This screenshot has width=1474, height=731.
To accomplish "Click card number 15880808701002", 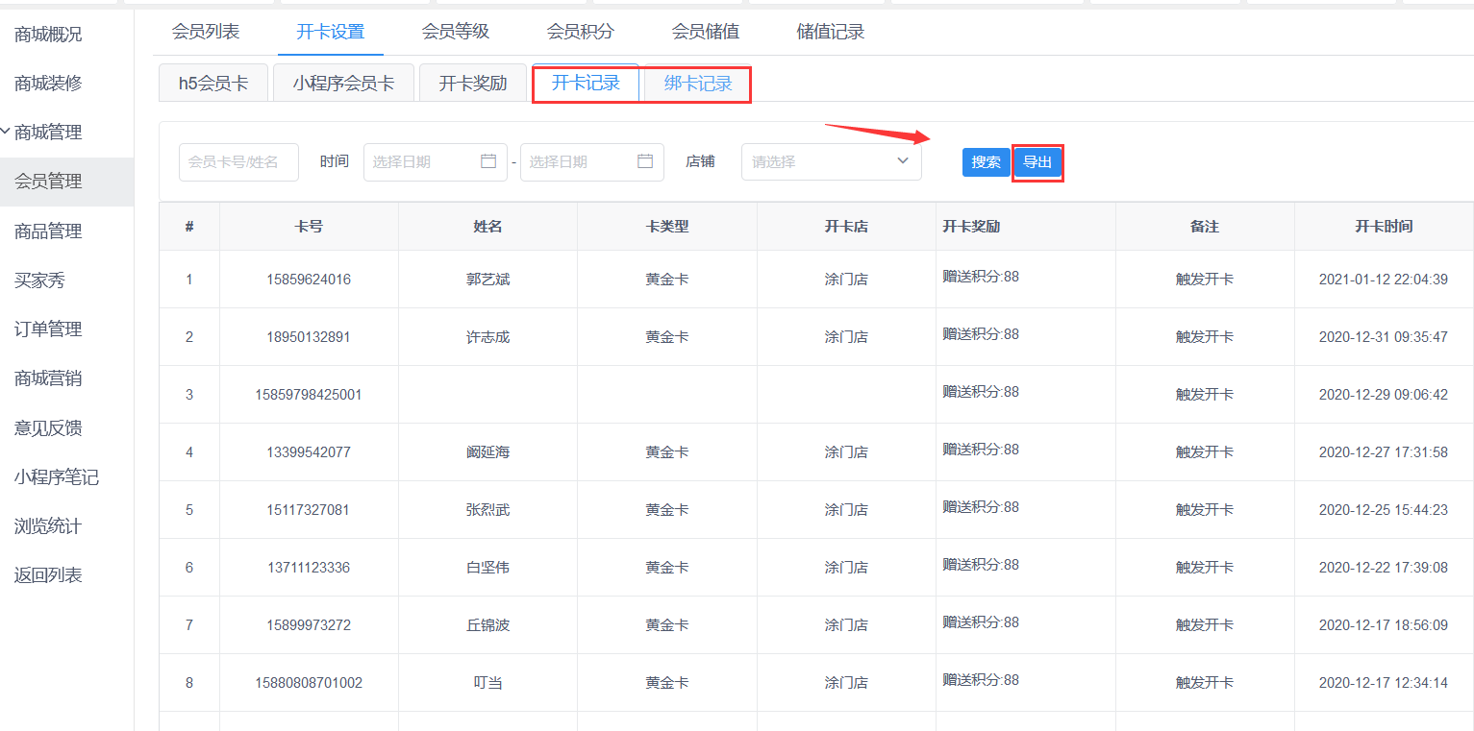I will point(309,683).
